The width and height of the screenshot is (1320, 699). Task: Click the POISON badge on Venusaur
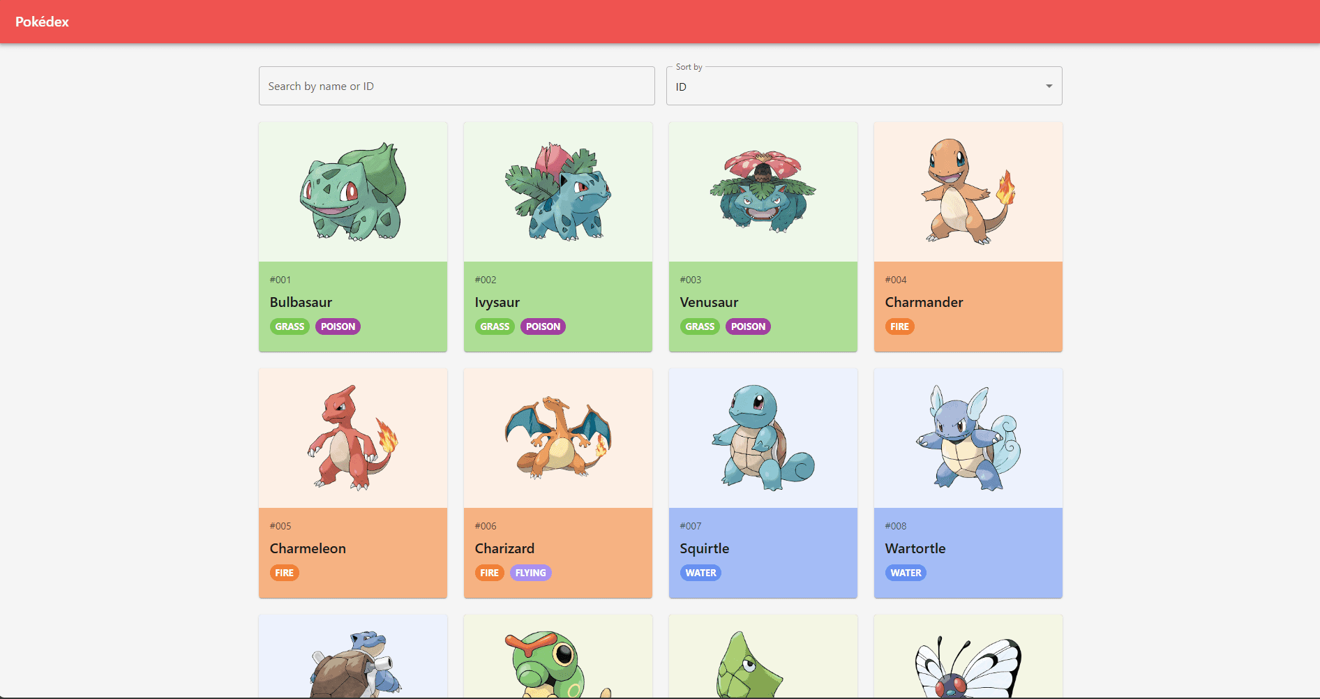[747, 326]
